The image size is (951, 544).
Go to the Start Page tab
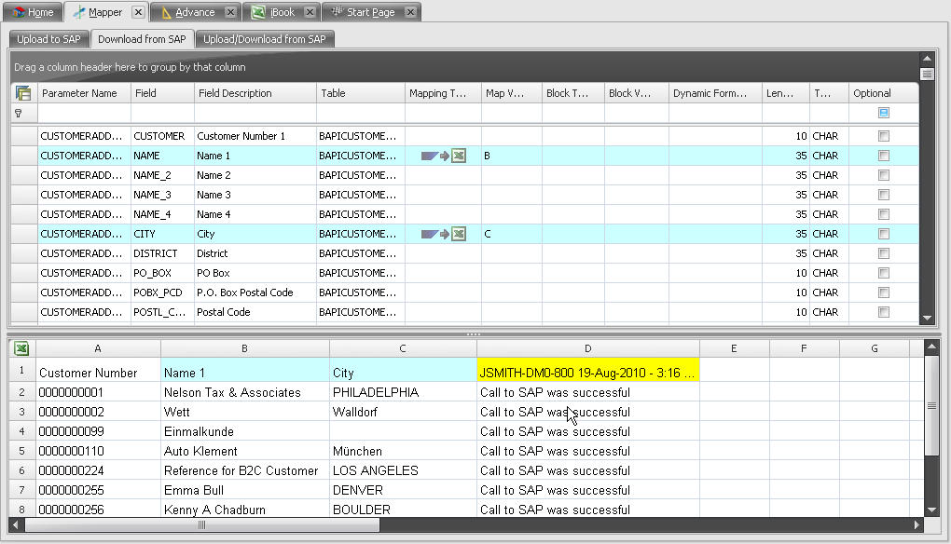pyautogui.click(x=370, y=12)
